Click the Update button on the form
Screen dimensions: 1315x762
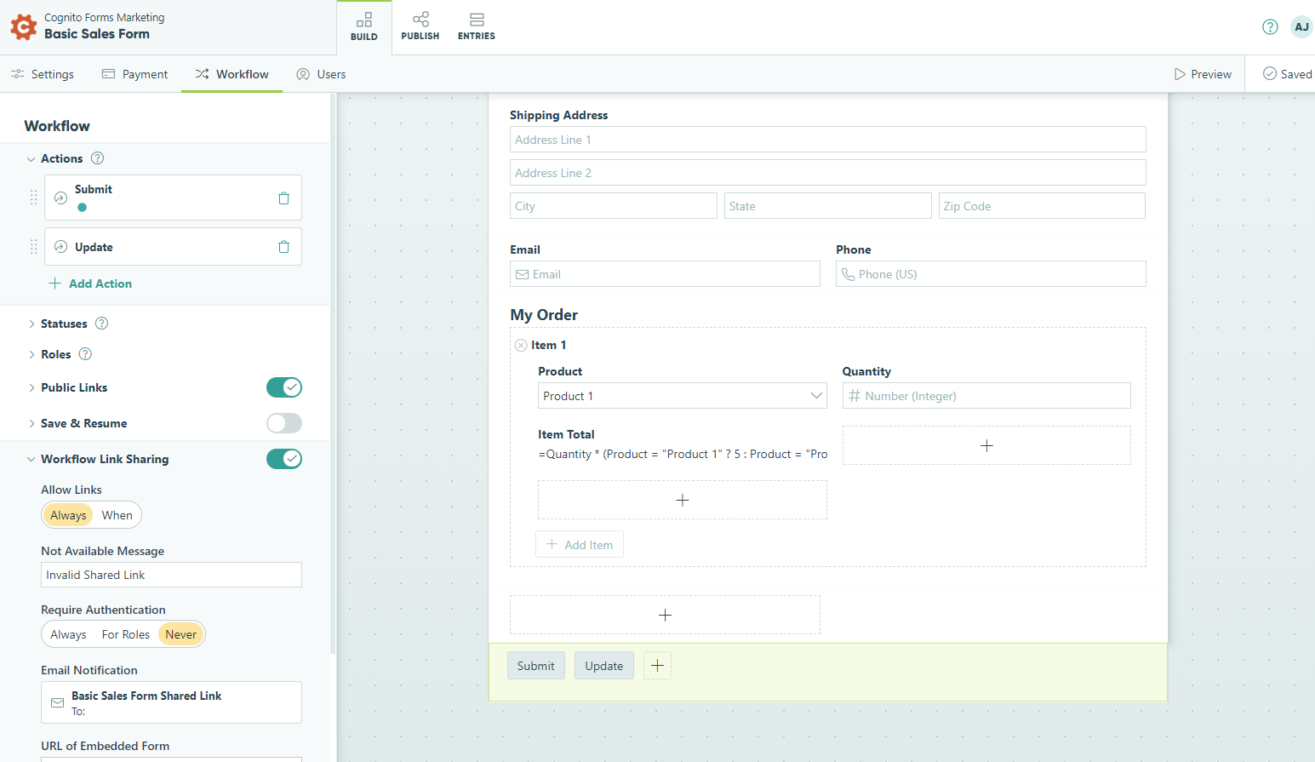pos(604,666)
